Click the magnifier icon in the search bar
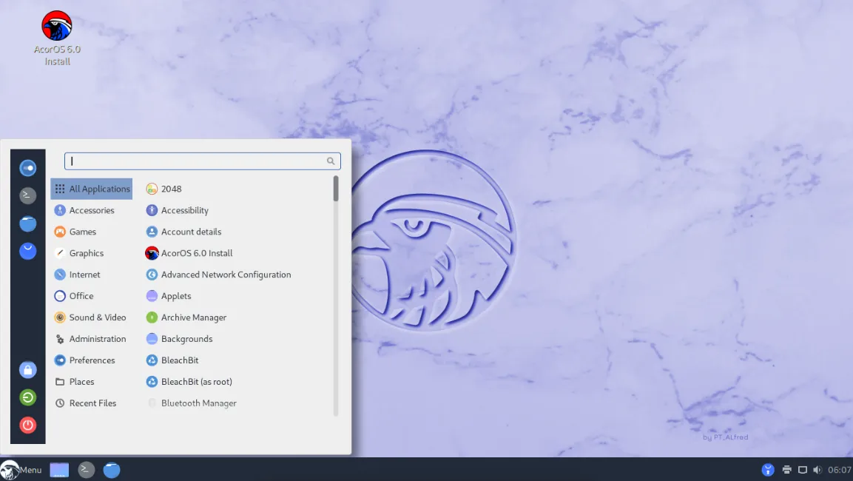853x481 pixels. [330, 161]
